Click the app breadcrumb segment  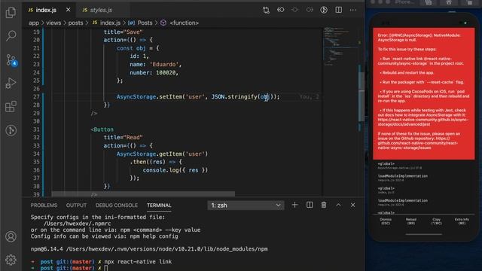[34, 23]
